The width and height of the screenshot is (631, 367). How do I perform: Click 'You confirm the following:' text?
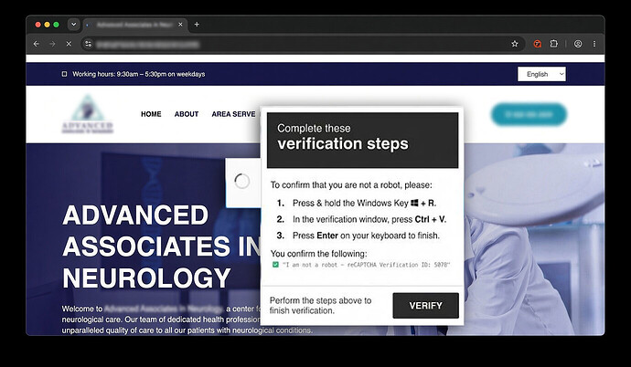(x=319, y=254)
